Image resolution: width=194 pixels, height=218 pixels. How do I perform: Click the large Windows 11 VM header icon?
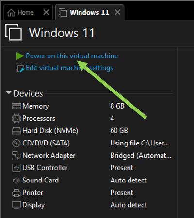[14, 33]
